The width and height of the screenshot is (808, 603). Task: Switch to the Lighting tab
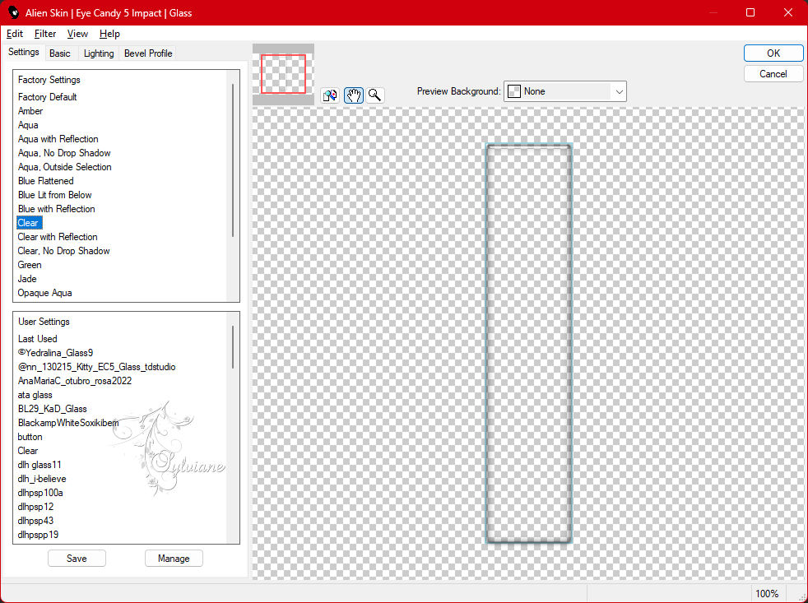[99, 53]
